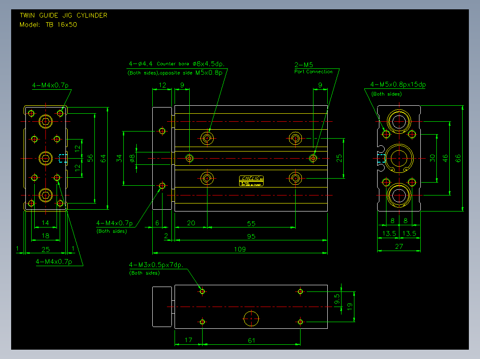
Task: Select the overall length dimension '109'
Action: [x=240, y=249]
